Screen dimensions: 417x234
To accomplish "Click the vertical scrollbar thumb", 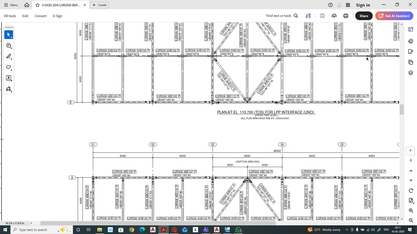I will coord(402,110).
